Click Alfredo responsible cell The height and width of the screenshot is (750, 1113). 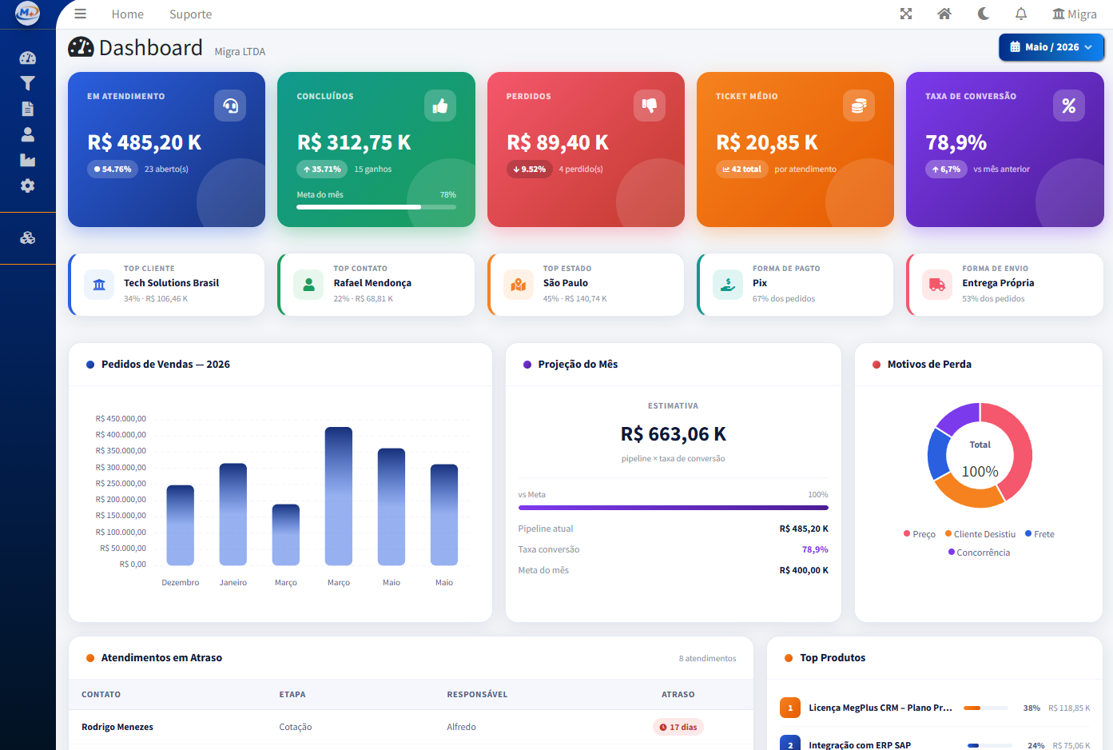point(462,727)
